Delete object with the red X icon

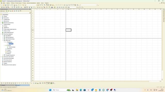[x=13, y=11]
